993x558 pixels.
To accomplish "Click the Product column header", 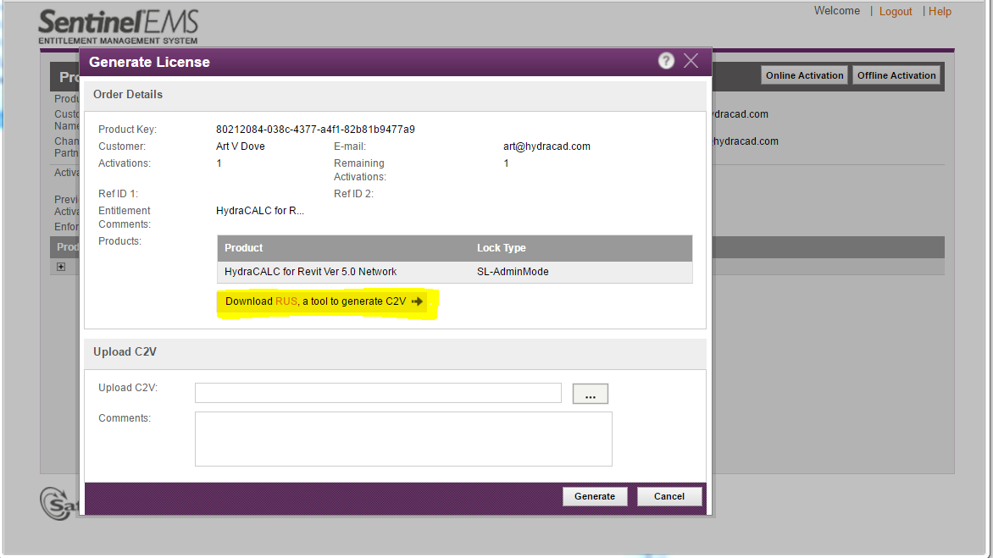I will point(243,248).
